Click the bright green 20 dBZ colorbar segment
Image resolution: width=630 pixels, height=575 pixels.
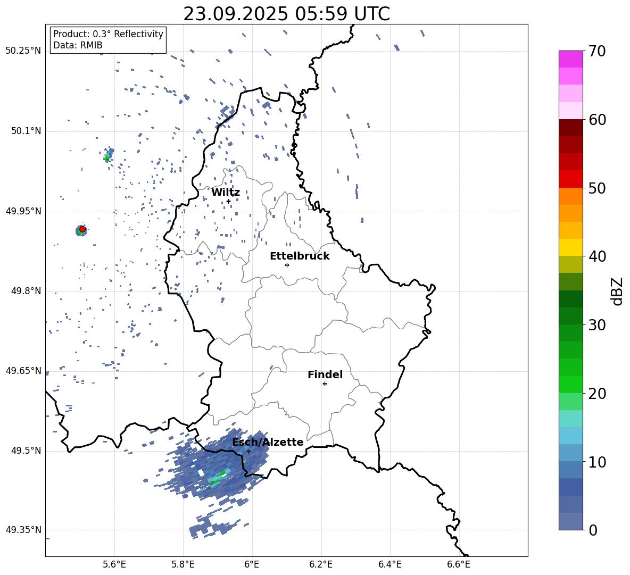pyautogui.click(x=570, y=384)
